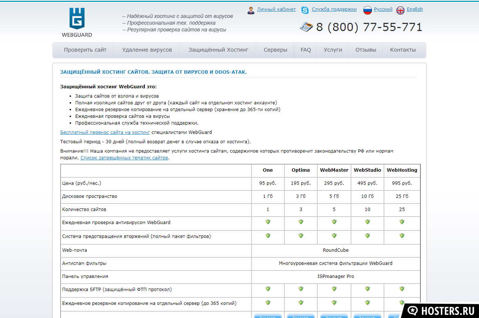This screenshot has width=479, height=318.
Task: Click the Количество сайтов row label
Action: pos(84,210)
